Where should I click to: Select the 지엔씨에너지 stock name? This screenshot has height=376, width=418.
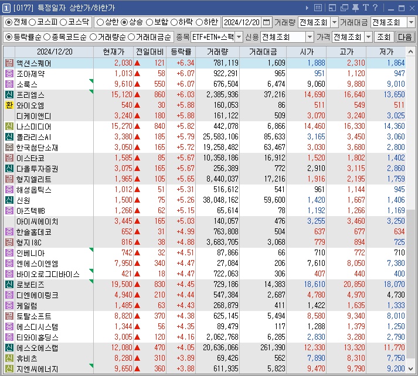pyautogui.click(x=37, y=369)
